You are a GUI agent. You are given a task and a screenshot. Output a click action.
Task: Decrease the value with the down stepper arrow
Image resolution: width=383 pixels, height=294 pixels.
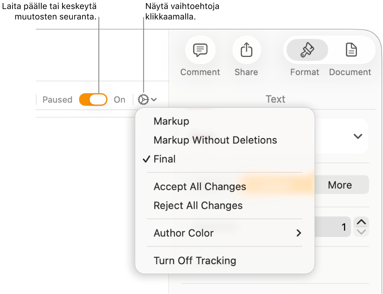[x=361, y=232]
